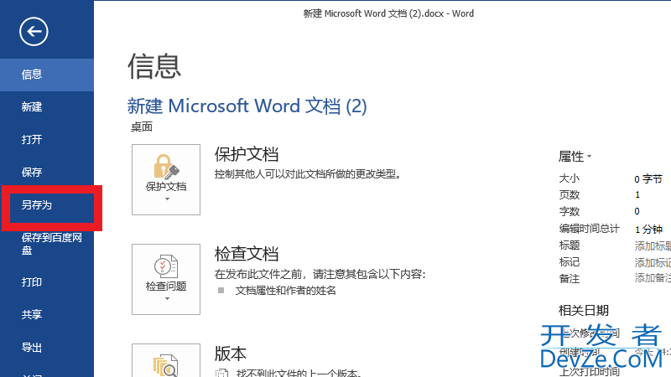The height and width of the screenshot is (377, 671).
Task: Click the document title 新建 Microsoft Word 文档 (2)
Action: pyautogui.click(x=247, y=106)
